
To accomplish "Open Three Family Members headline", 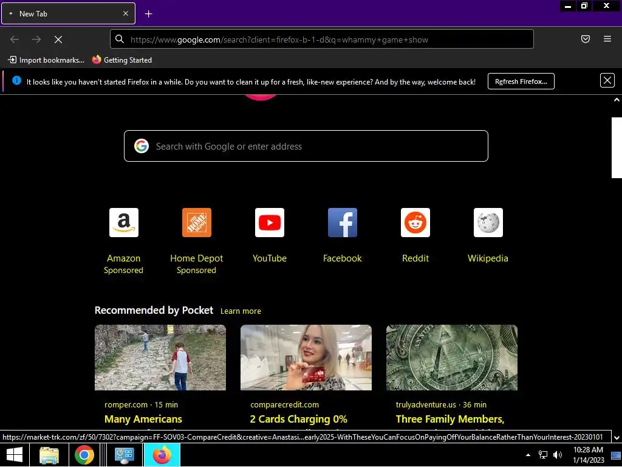I will tap(450, 420).
